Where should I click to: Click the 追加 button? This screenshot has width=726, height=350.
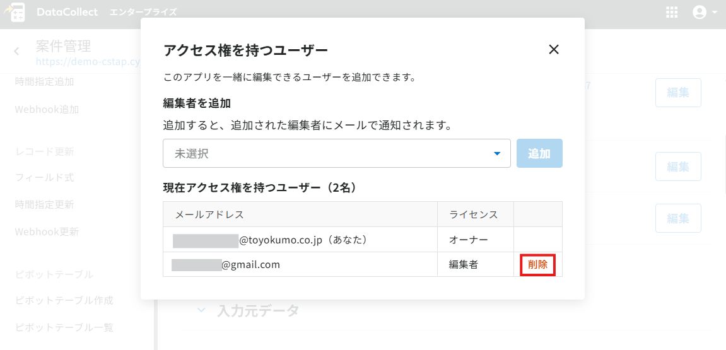click(539, 153)
